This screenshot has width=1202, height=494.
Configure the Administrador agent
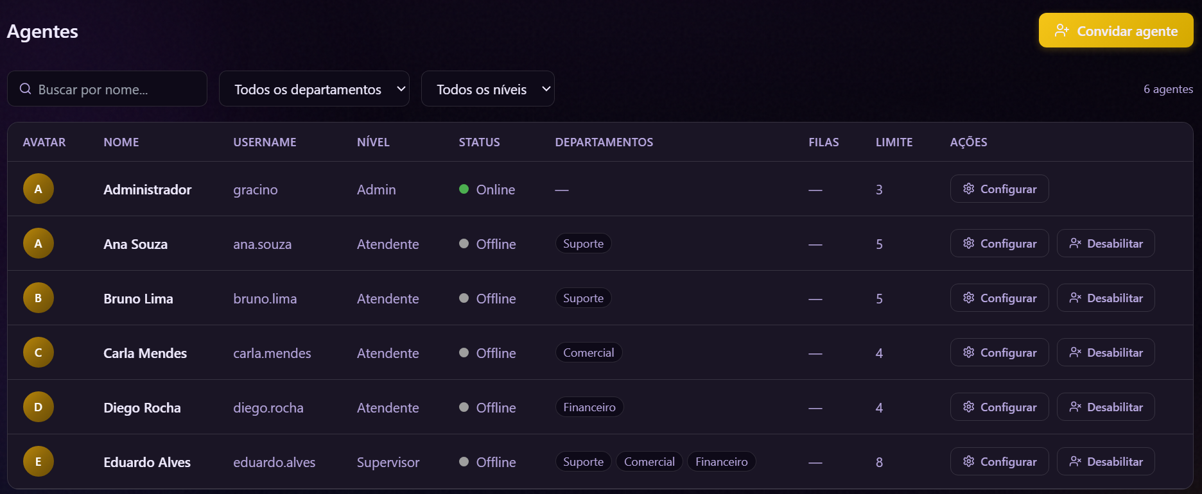999,189
